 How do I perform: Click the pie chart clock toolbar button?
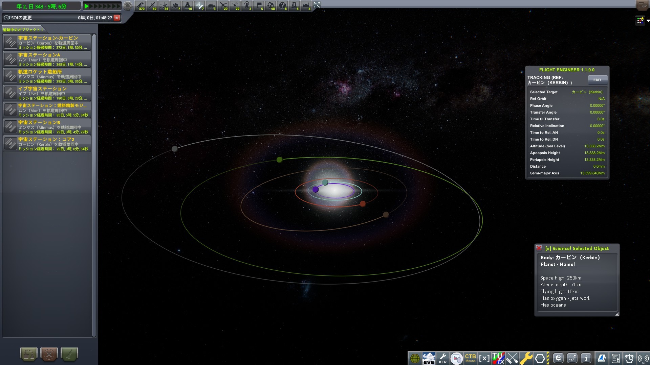point(558,358)
